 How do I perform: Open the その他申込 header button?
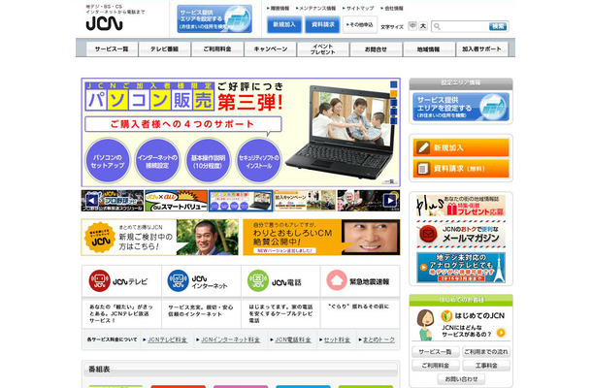[x=360, y=24]
